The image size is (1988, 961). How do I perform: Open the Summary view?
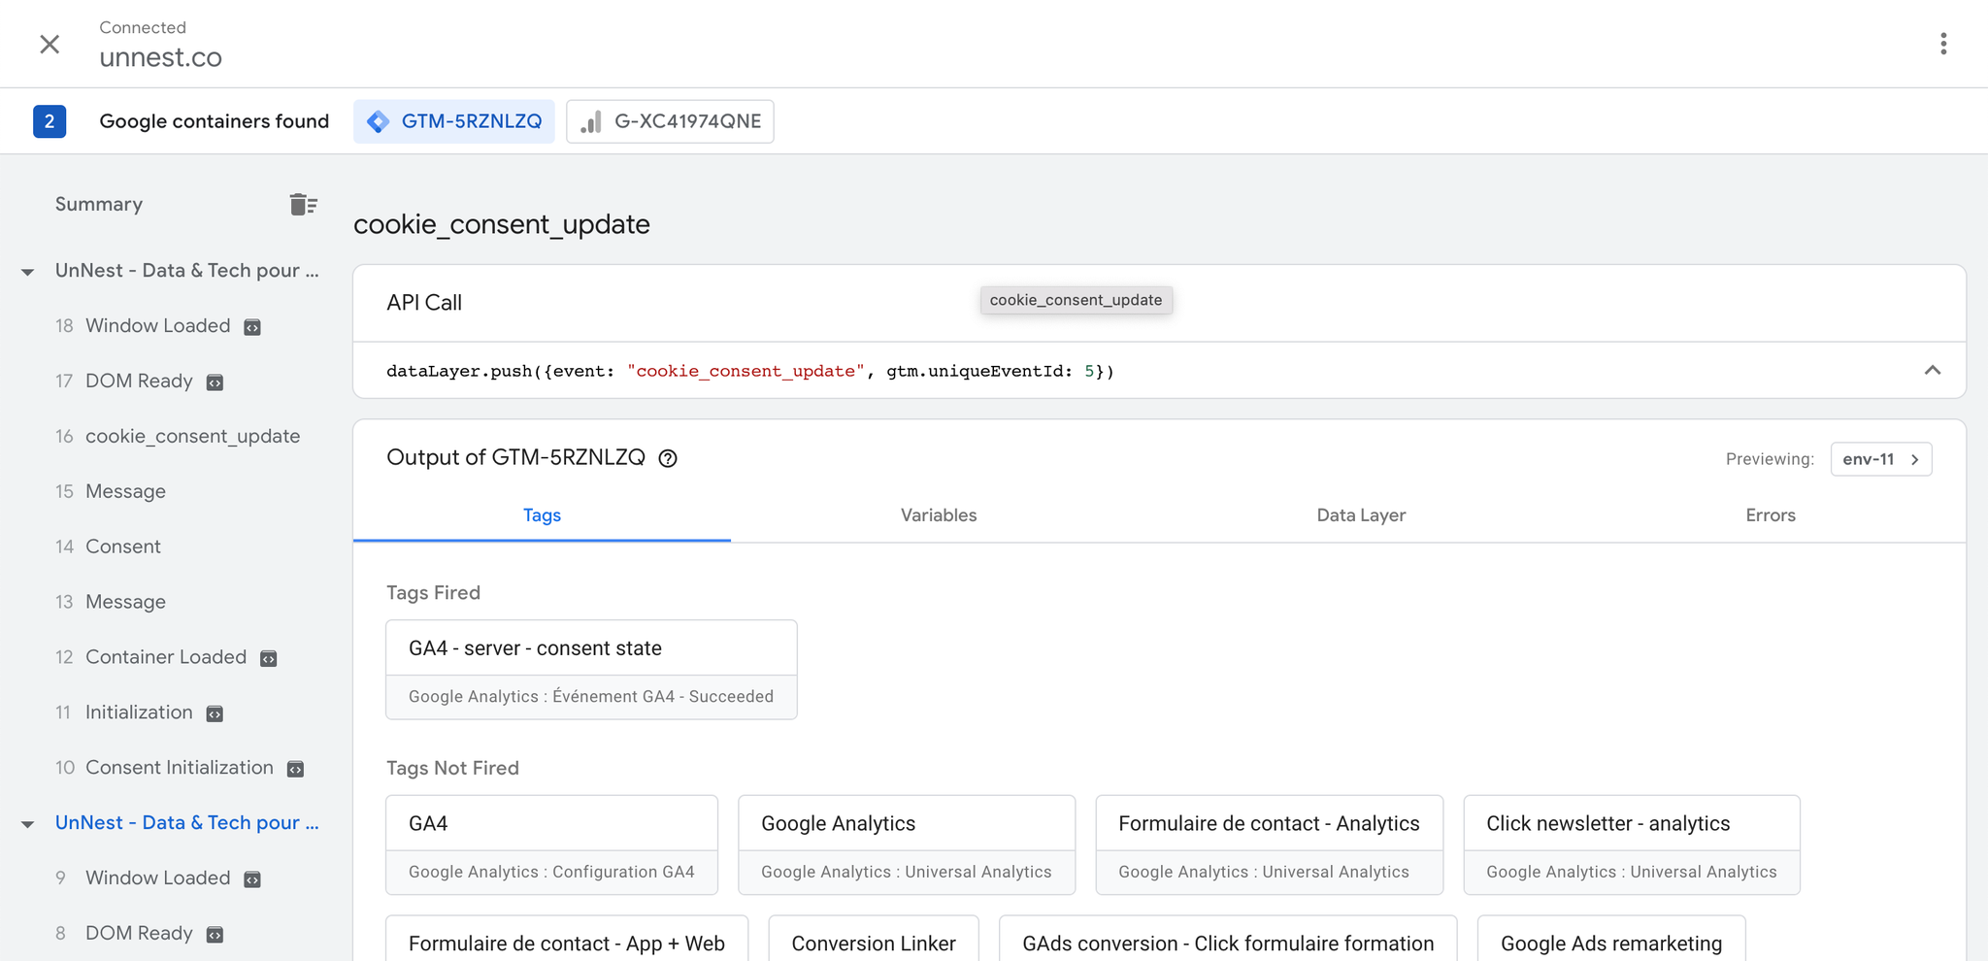pos(99,204)
